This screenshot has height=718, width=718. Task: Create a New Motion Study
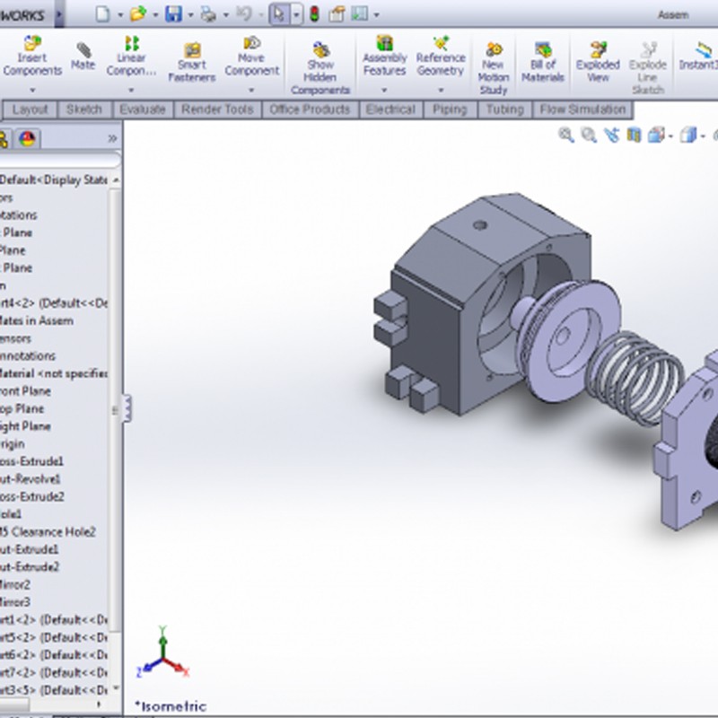coord(493,61)
